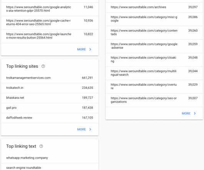Select the troikatech.in linking site row

click(50, 88)
